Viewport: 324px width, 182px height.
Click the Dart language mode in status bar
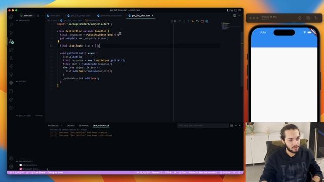tap(184, 172)
